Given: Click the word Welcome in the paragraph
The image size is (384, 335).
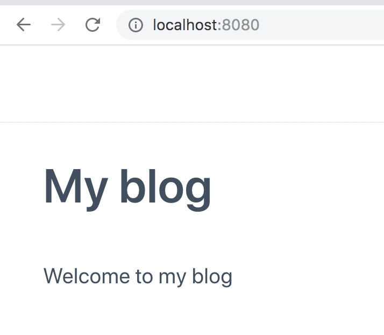Looking at the screenshot, I should [x=87, y=276].
